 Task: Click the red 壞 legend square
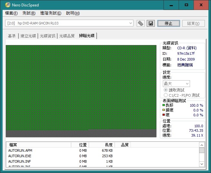click(x=164, y=115)
